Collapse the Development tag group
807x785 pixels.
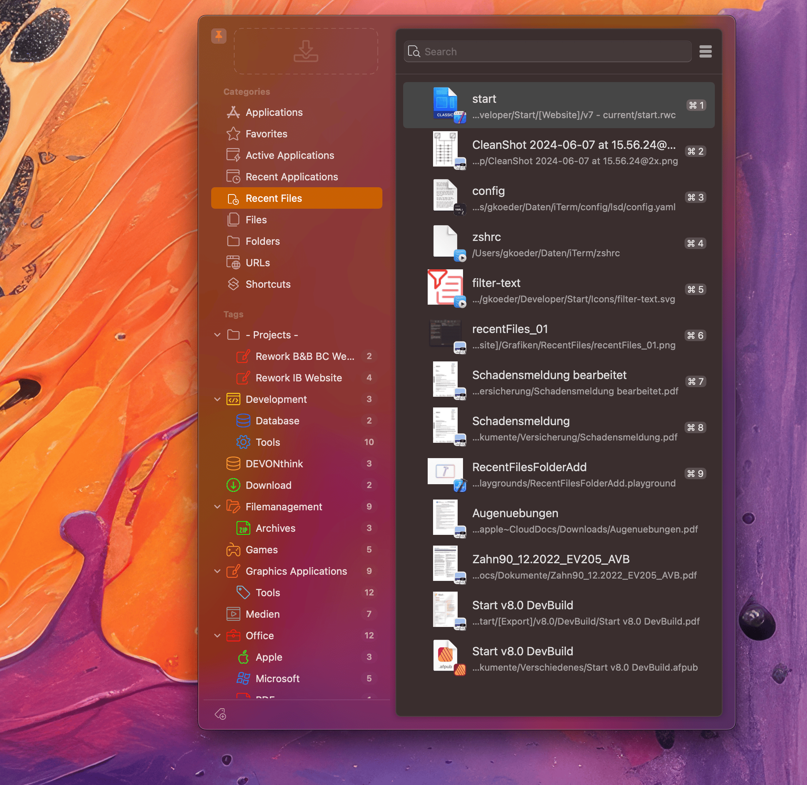pos(217,399)
